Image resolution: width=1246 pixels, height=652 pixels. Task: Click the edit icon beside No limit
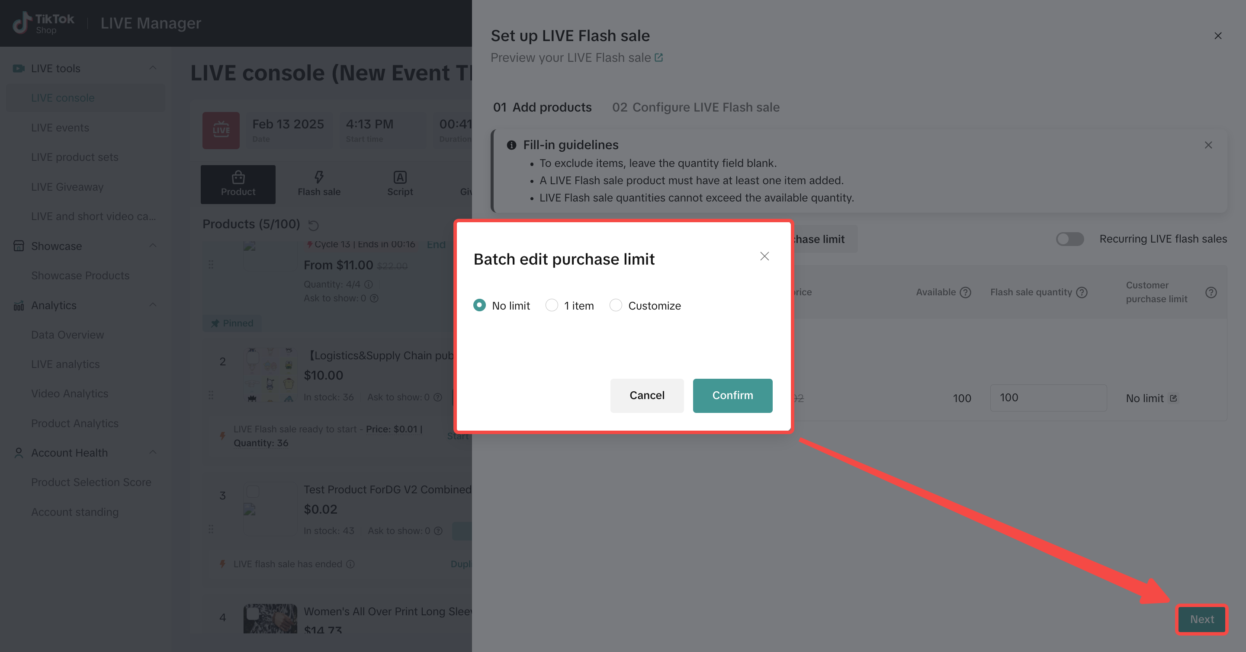pos(1173,398)
